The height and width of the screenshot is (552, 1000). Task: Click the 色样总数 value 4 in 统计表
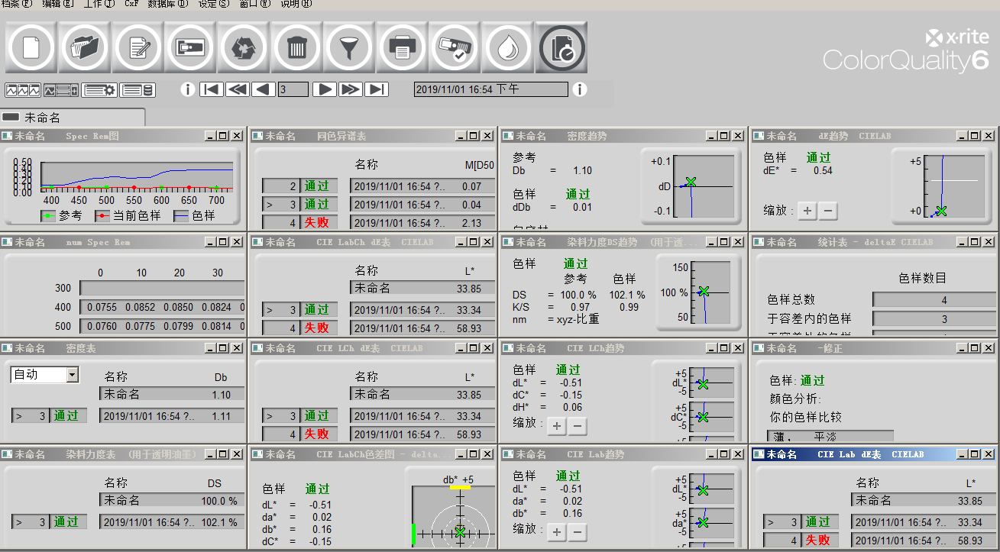coord(934,300)
